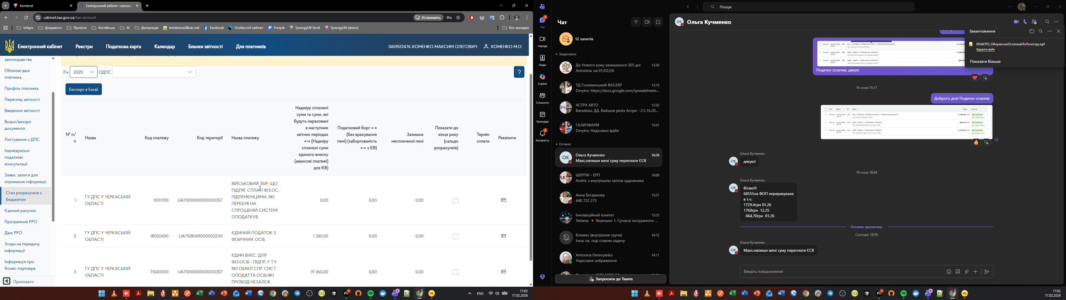This screenshot has width=1066, height=300.
Task: Click Запросити до Teams button
Action: pos(610,279)
